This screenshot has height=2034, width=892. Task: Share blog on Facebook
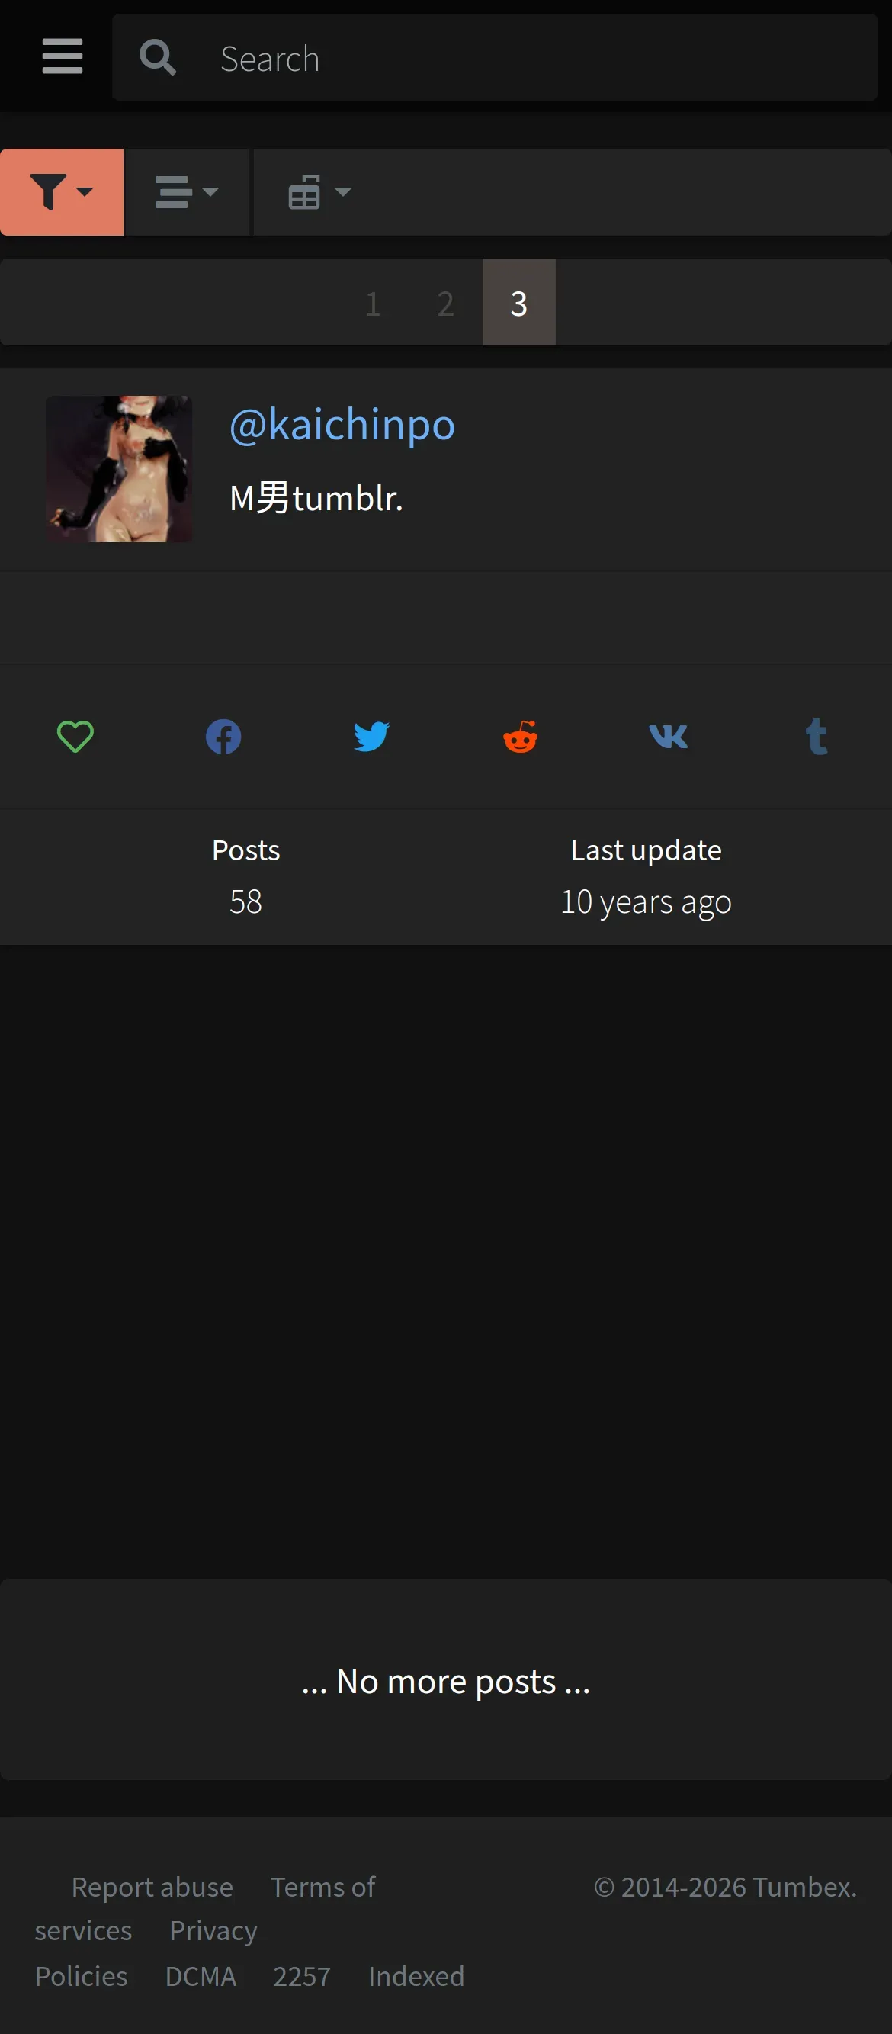[223, 737]
